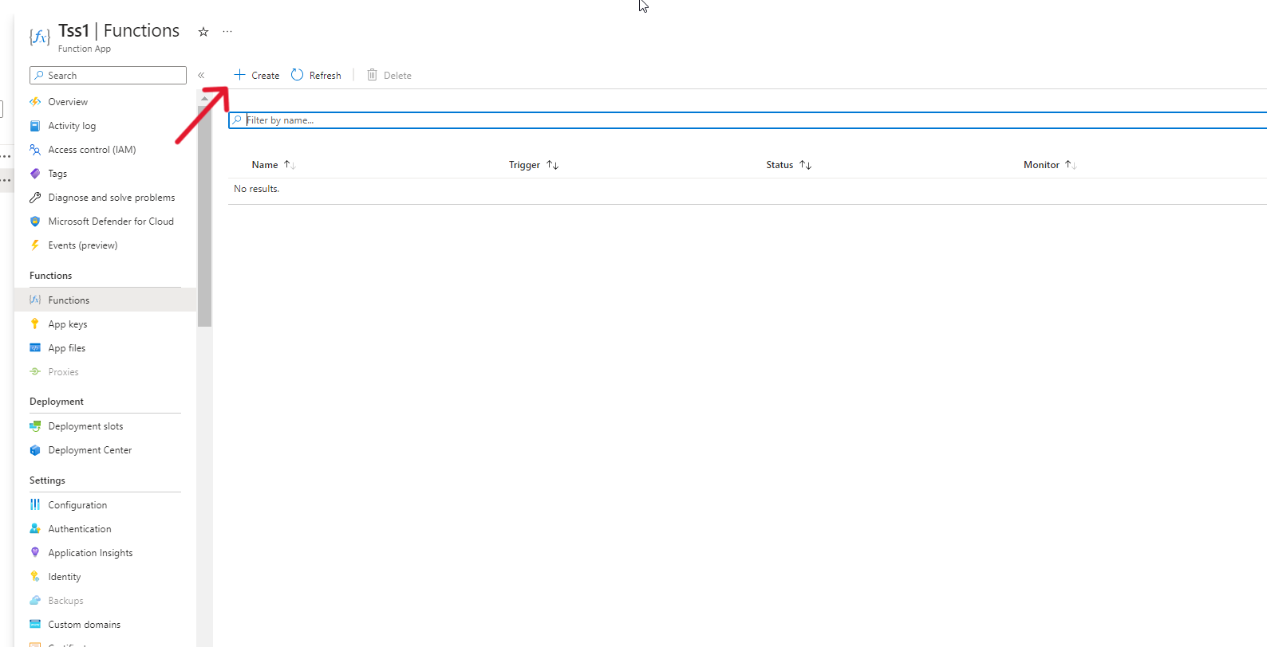Click the Refresh circular arrow icon
This screenshot has height=647, width=1267.
tap(297, 75)
